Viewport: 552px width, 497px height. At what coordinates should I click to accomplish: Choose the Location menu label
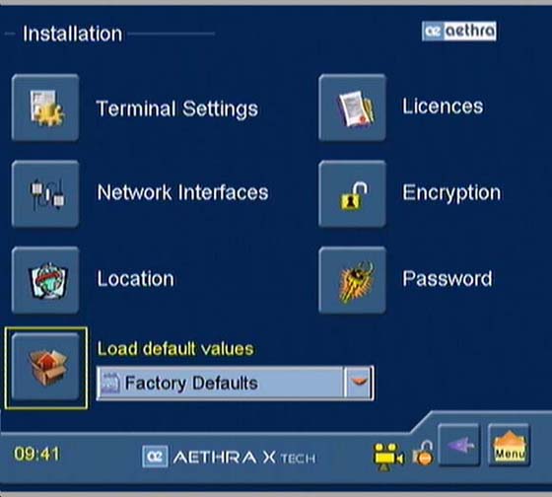pyautogui.click(x=136, y=279)
